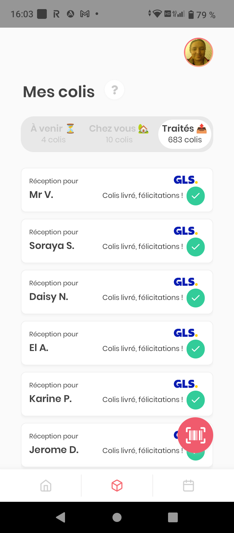Screen dimensions: 234x533
Task: Open the parcel box icon in bottom navigation
Action: [117, 486]
